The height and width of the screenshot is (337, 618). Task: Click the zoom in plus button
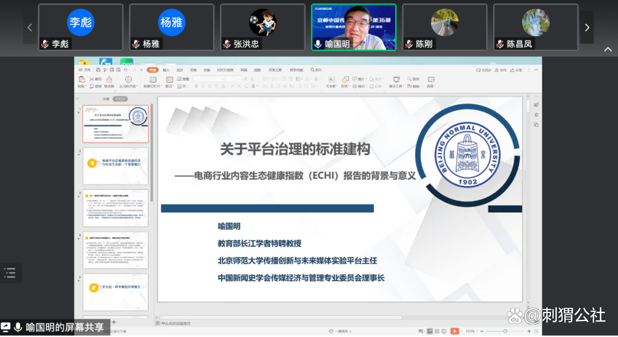(529, 331)
